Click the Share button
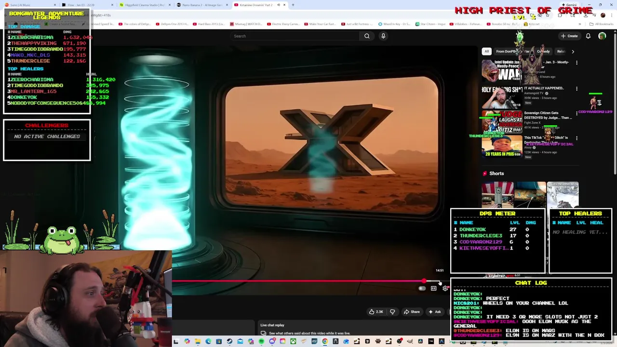 [x=411, y=312]
